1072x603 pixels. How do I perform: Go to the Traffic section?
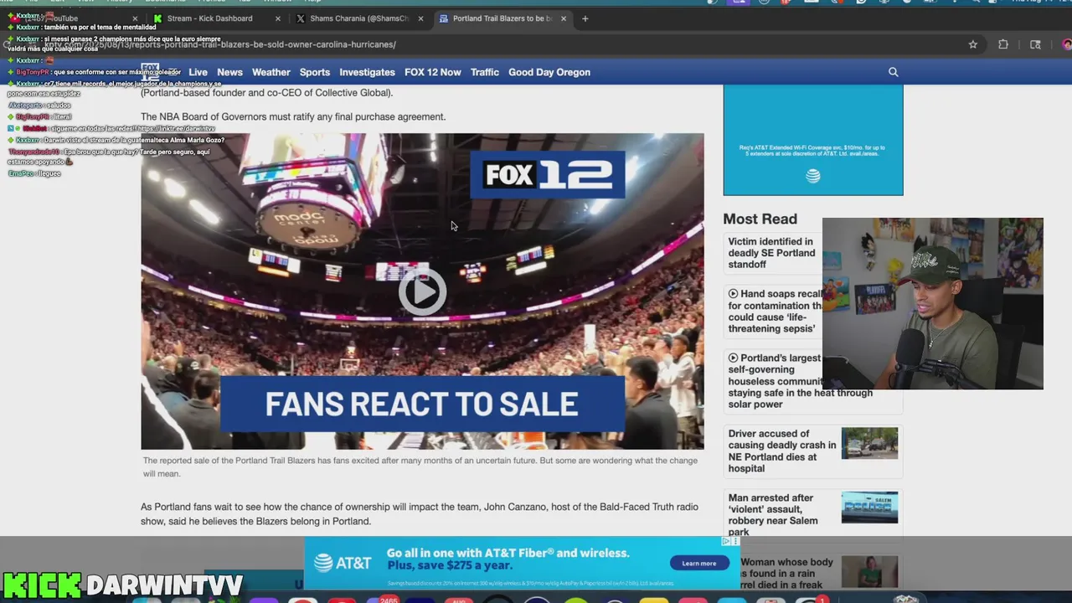tap(485, 72)
